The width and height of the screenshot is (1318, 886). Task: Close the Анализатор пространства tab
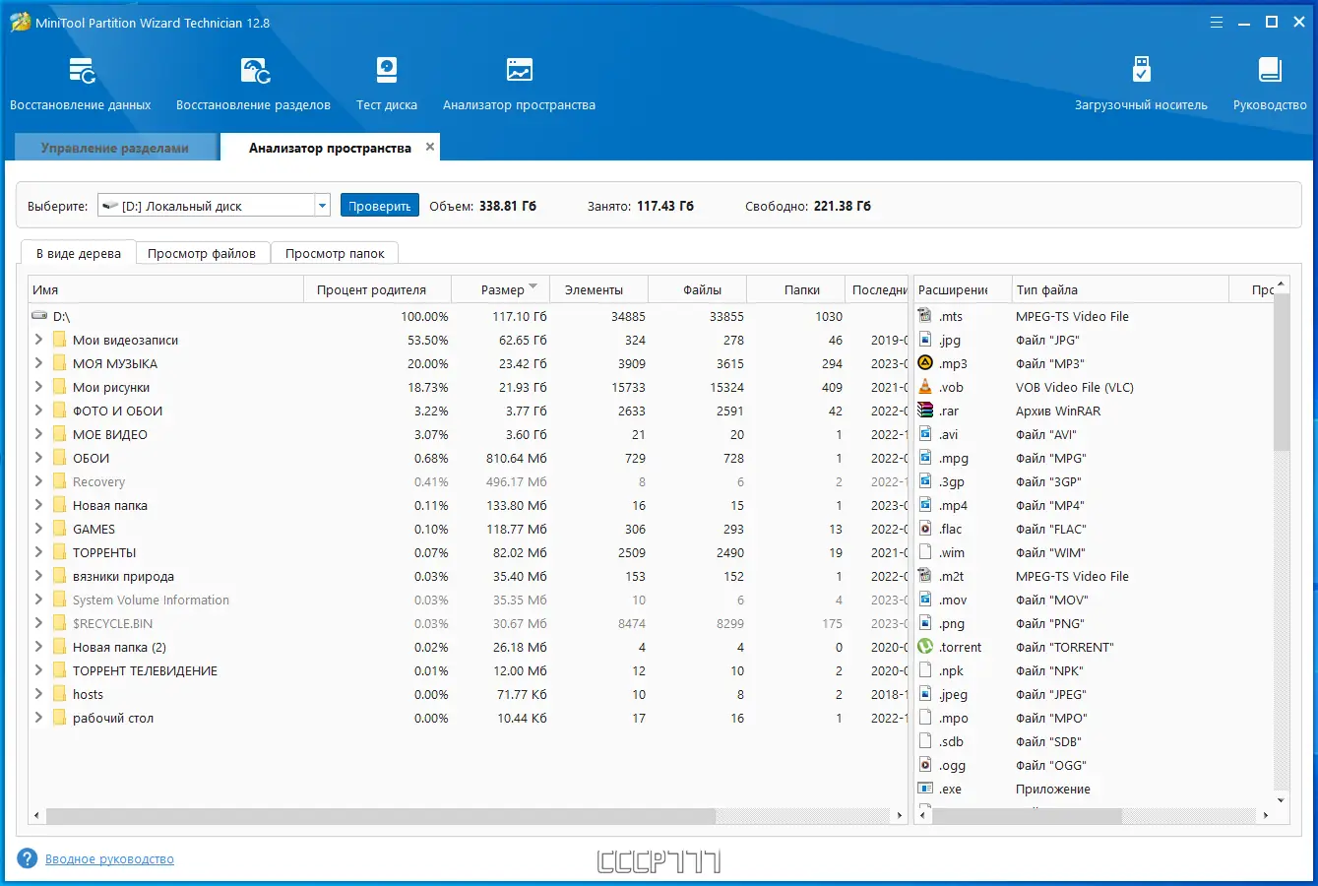click(430, 147)
